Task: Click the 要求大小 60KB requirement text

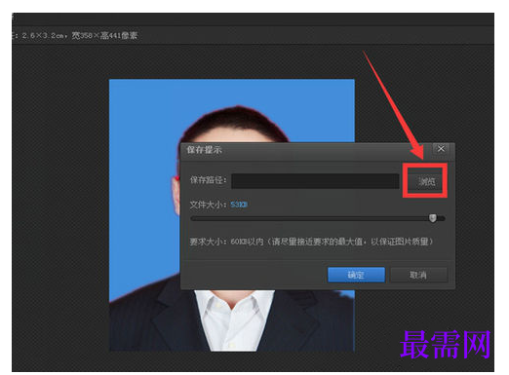Action: pyautogui.click(x=311, y=242)
